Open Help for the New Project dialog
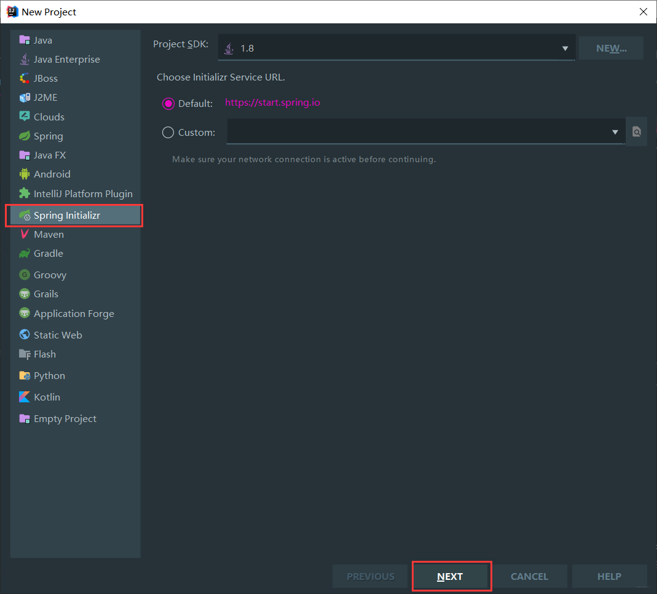The image size is (657, 594). coord(609,577)
